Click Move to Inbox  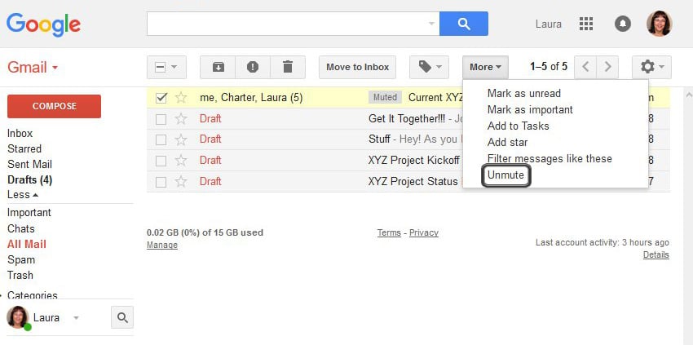coord(358,67)
